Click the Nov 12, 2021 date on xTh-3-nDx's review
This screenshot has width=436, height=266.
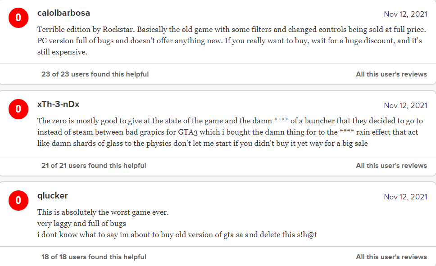coord(405,105)
